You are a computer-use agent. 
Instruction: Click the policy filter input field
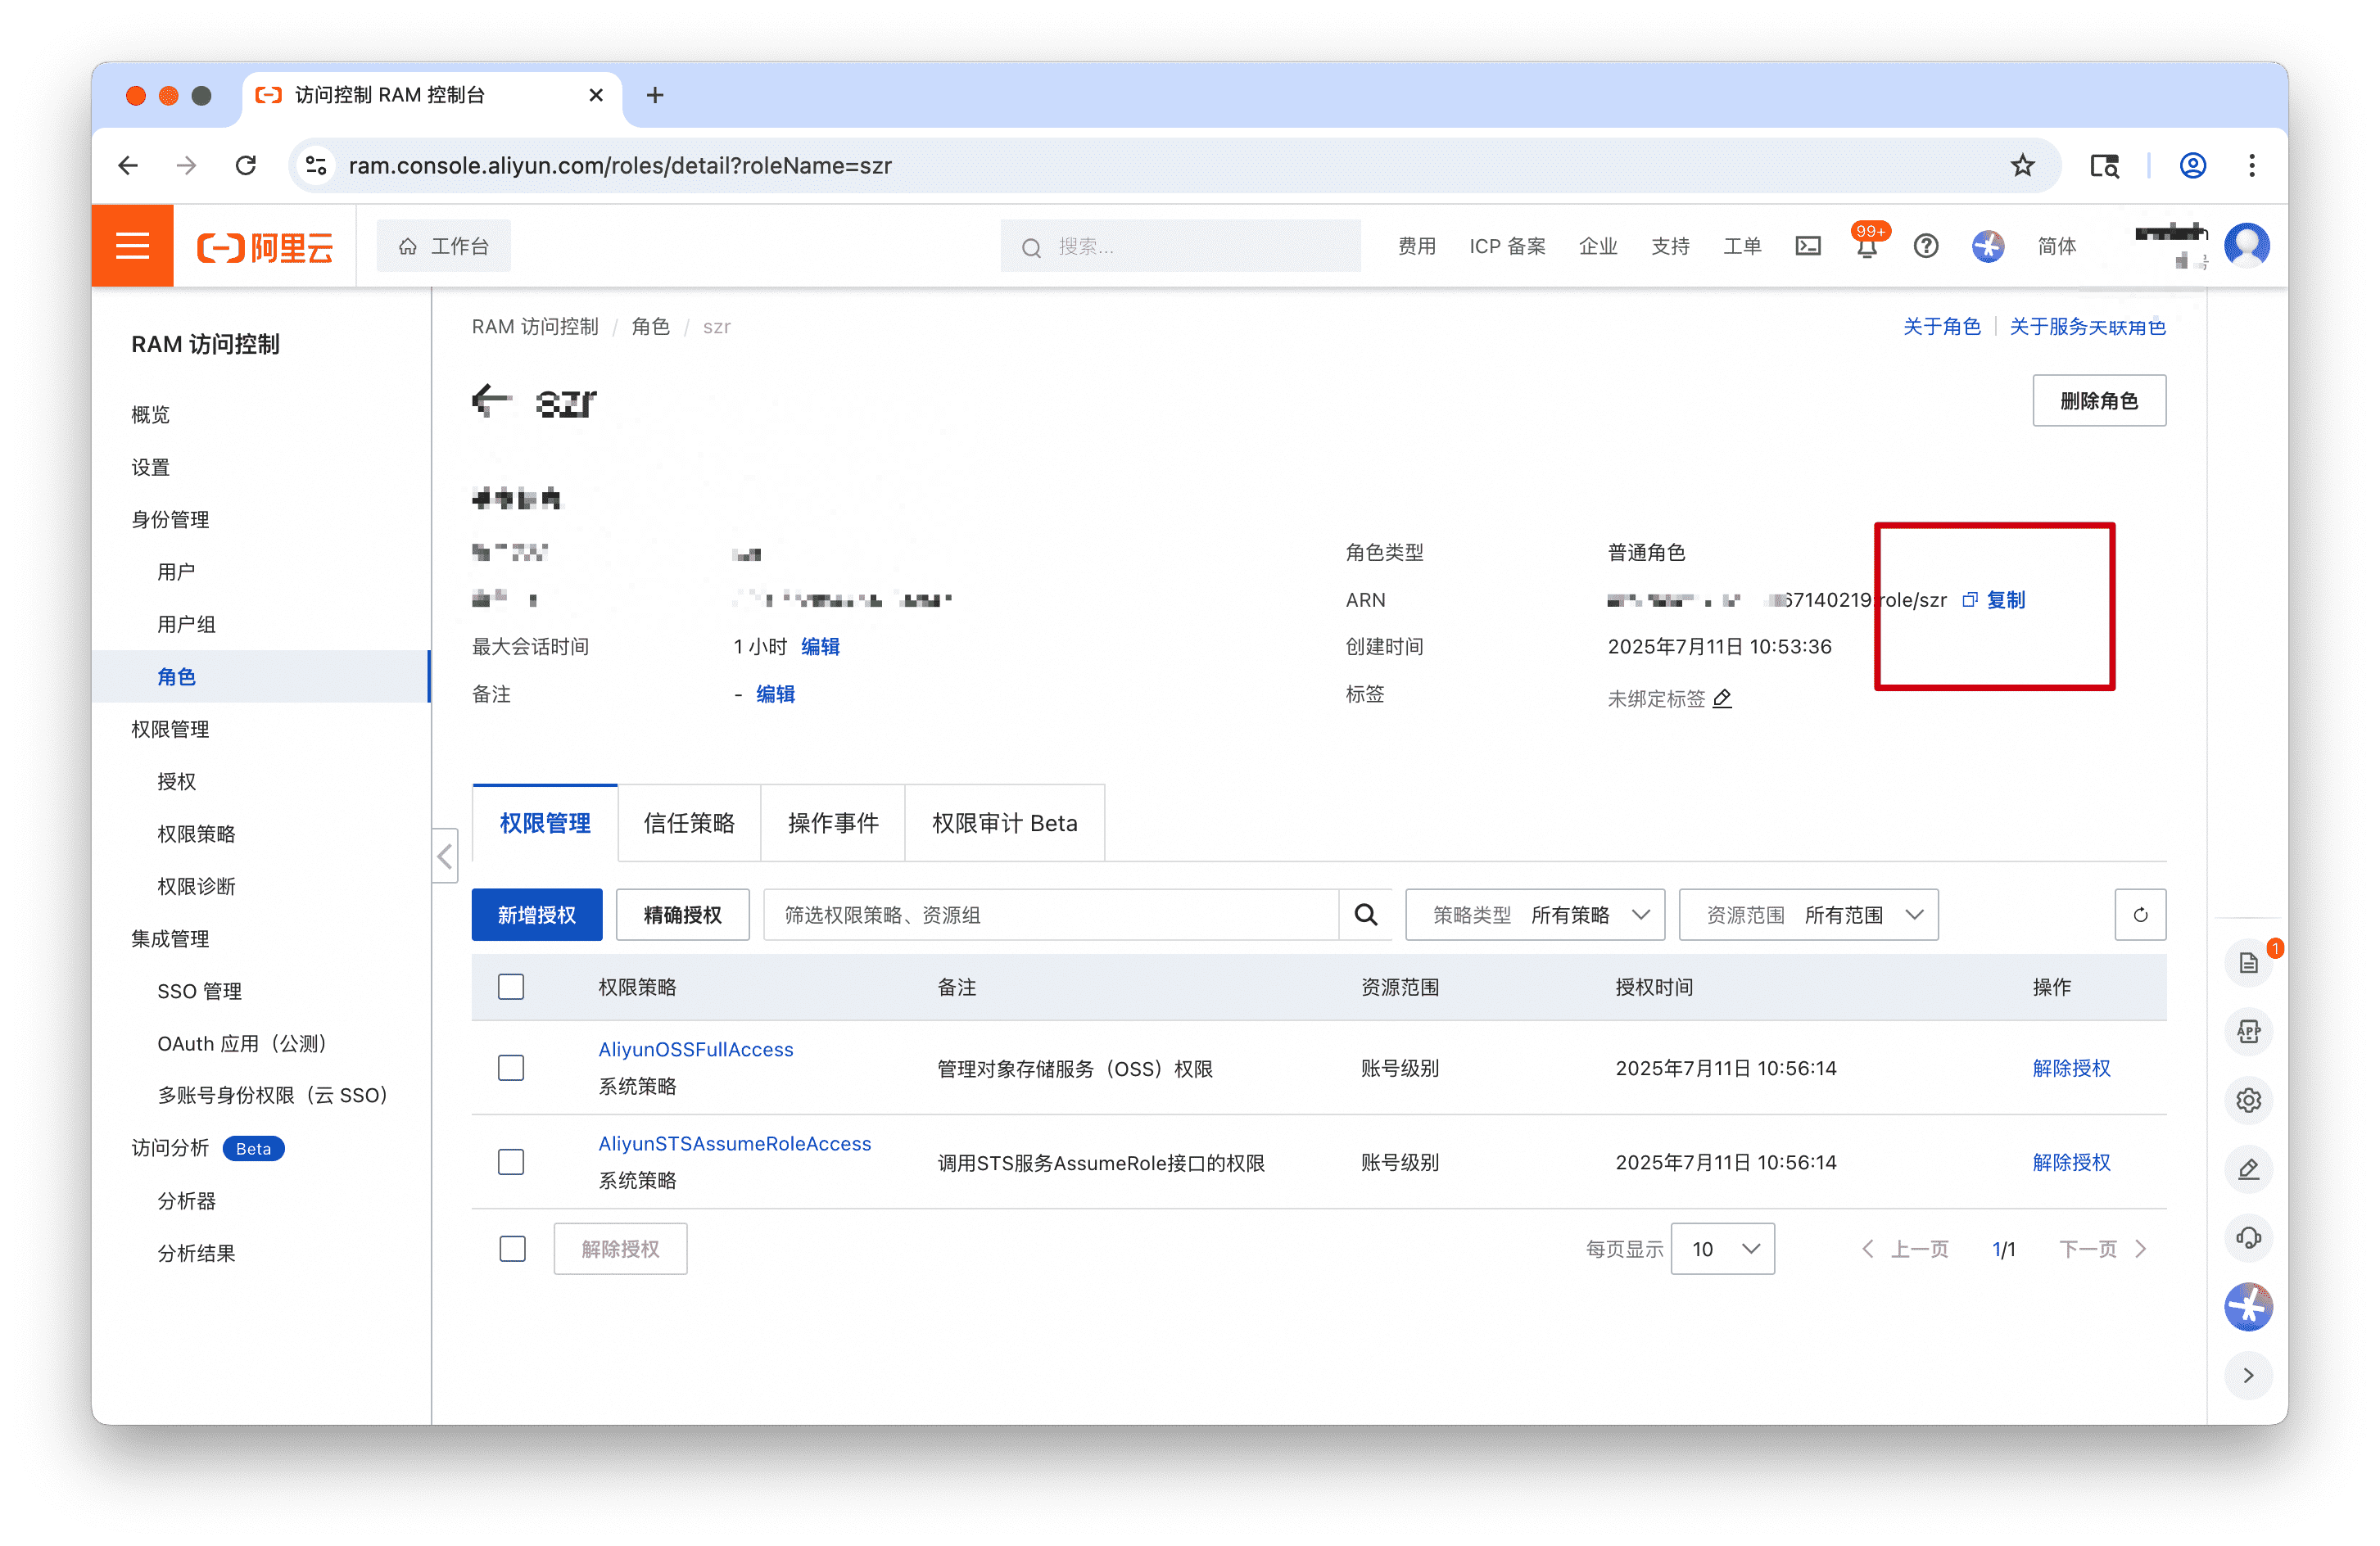pos(1050,915)
